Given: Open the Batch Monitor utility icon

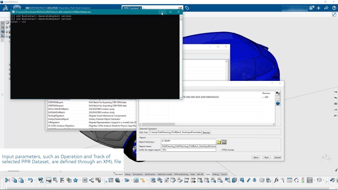Looking at the screenshot, I should [x=49, y=180].
